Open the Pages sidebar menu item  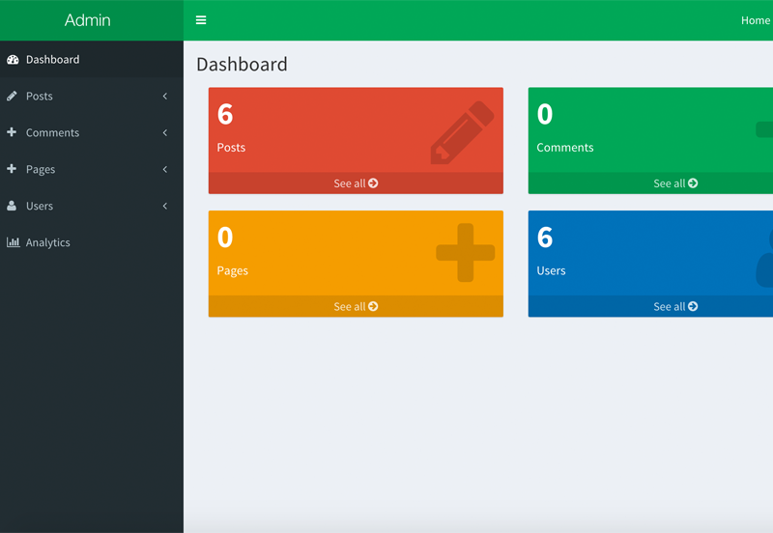point(92,169)
